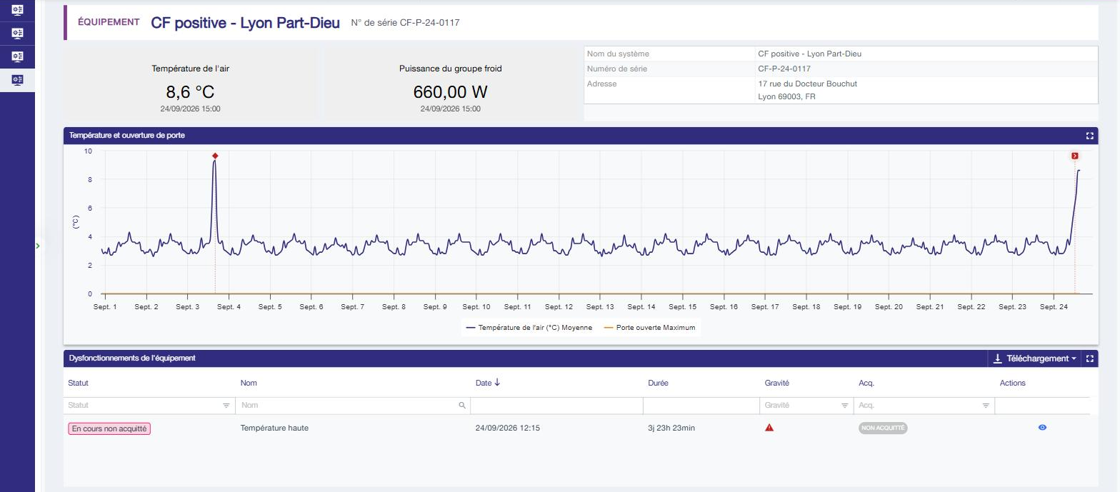
Task: Toggle the Porte ouverte Maximum legend series
Action: pos(650,328)
